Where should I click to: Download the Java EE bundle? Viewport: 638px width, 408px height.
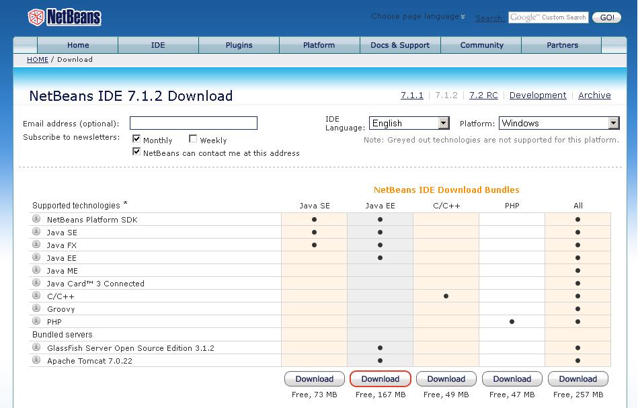coord(381,379)
